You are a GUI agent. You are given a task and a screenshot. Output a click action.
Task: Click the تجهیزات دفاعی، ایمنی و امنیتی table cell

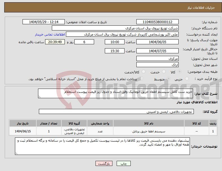tap(74, 131)
